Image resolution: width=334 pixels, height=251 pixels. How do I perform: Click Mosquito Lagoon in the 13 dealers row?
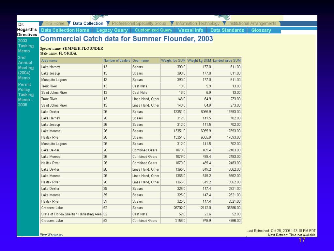pos(71,80)
